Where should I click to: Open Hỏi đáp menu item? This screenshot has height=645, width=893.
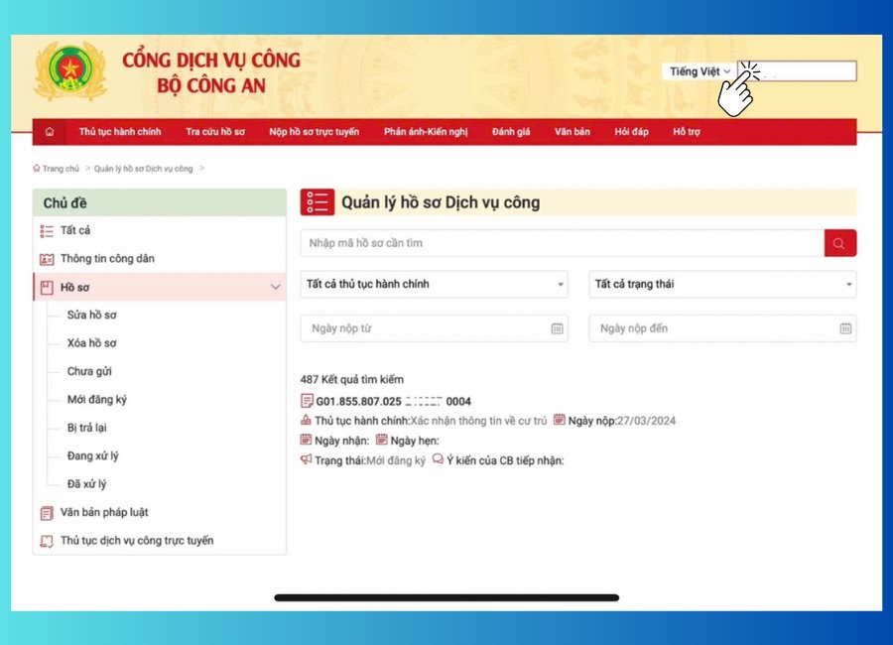(632, 132)
